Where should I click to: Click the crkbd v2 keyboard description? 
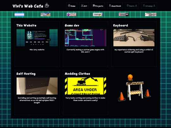click(x=134, y=51)
